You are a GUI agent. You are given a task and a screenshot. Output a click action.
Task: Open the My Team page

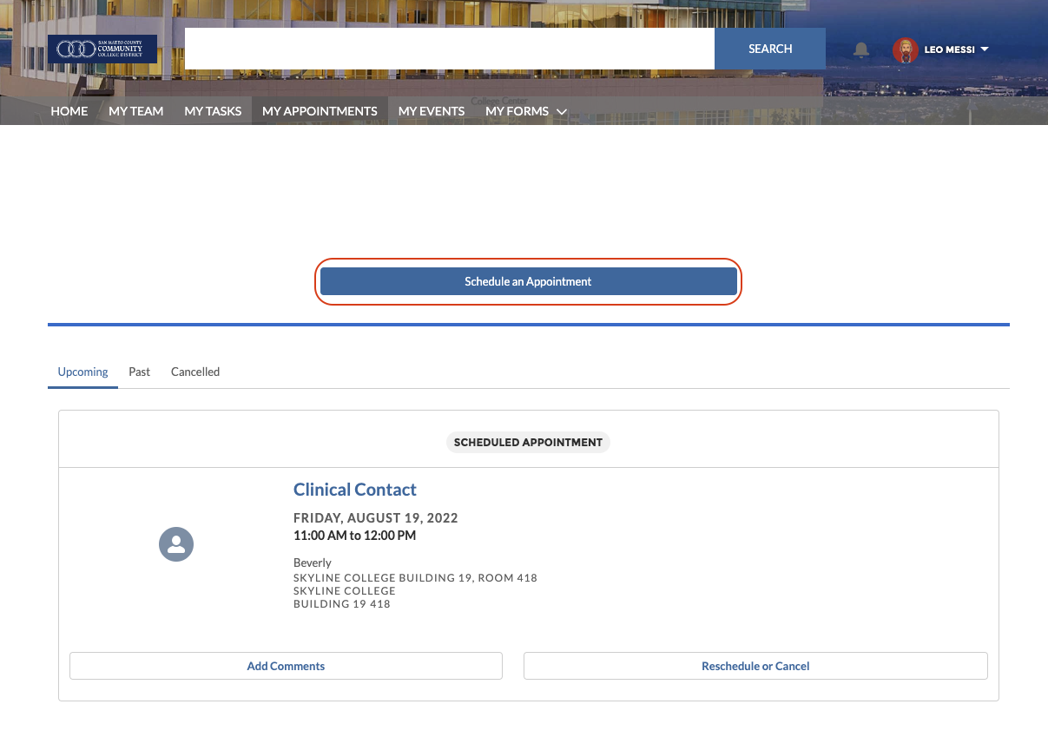136,111
